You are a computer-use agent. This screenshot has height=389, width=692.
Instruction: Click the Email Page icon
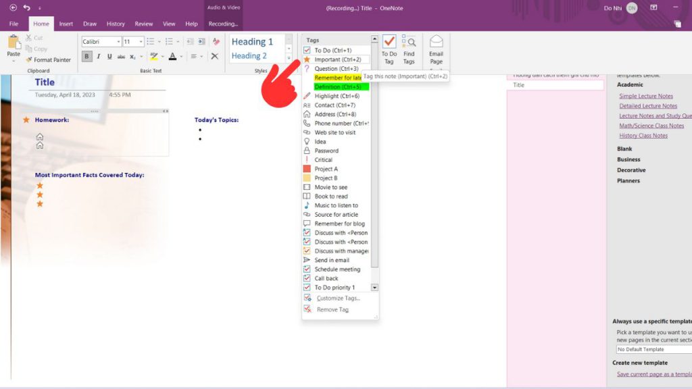point(437,49)
